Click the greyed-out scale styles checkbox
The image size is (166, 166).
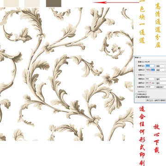tap(136, 91)
